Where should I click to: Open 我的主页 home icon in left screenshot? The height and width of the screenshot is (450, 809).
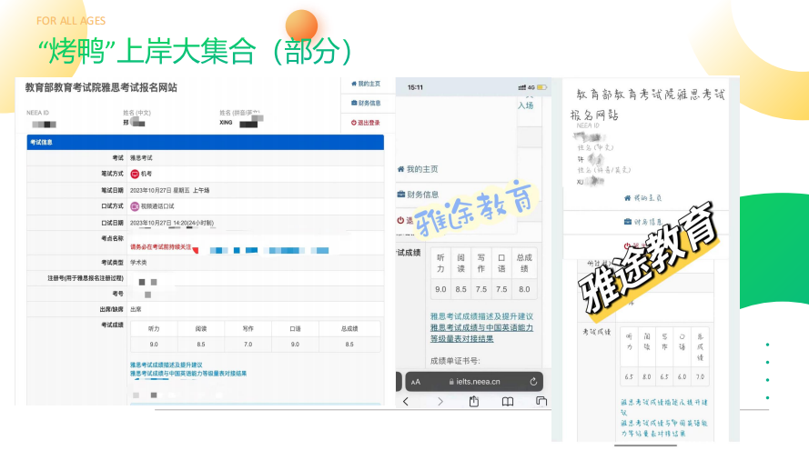pos(353,84)
